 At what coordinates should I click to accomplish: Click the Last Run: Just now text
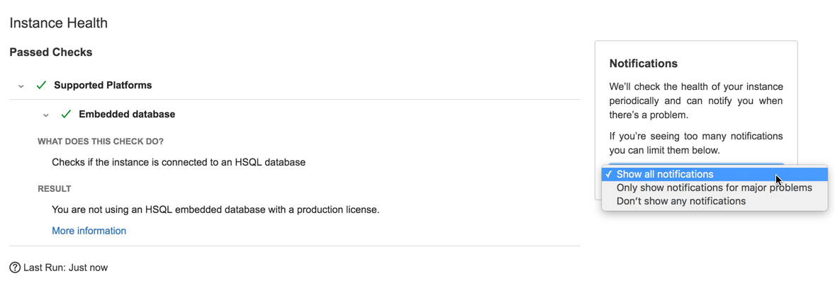pos(65,267)
